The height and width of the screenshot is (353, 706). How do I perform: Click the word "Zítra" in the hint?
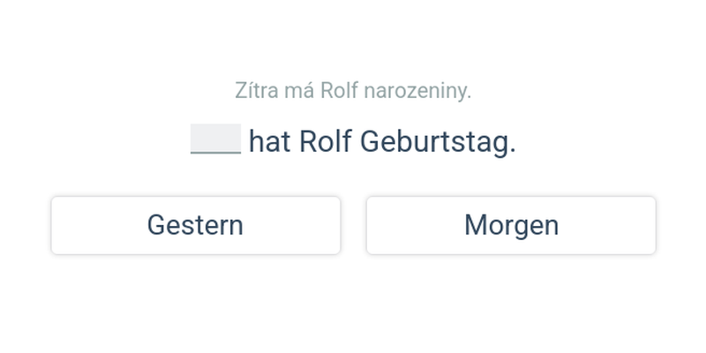252,90
